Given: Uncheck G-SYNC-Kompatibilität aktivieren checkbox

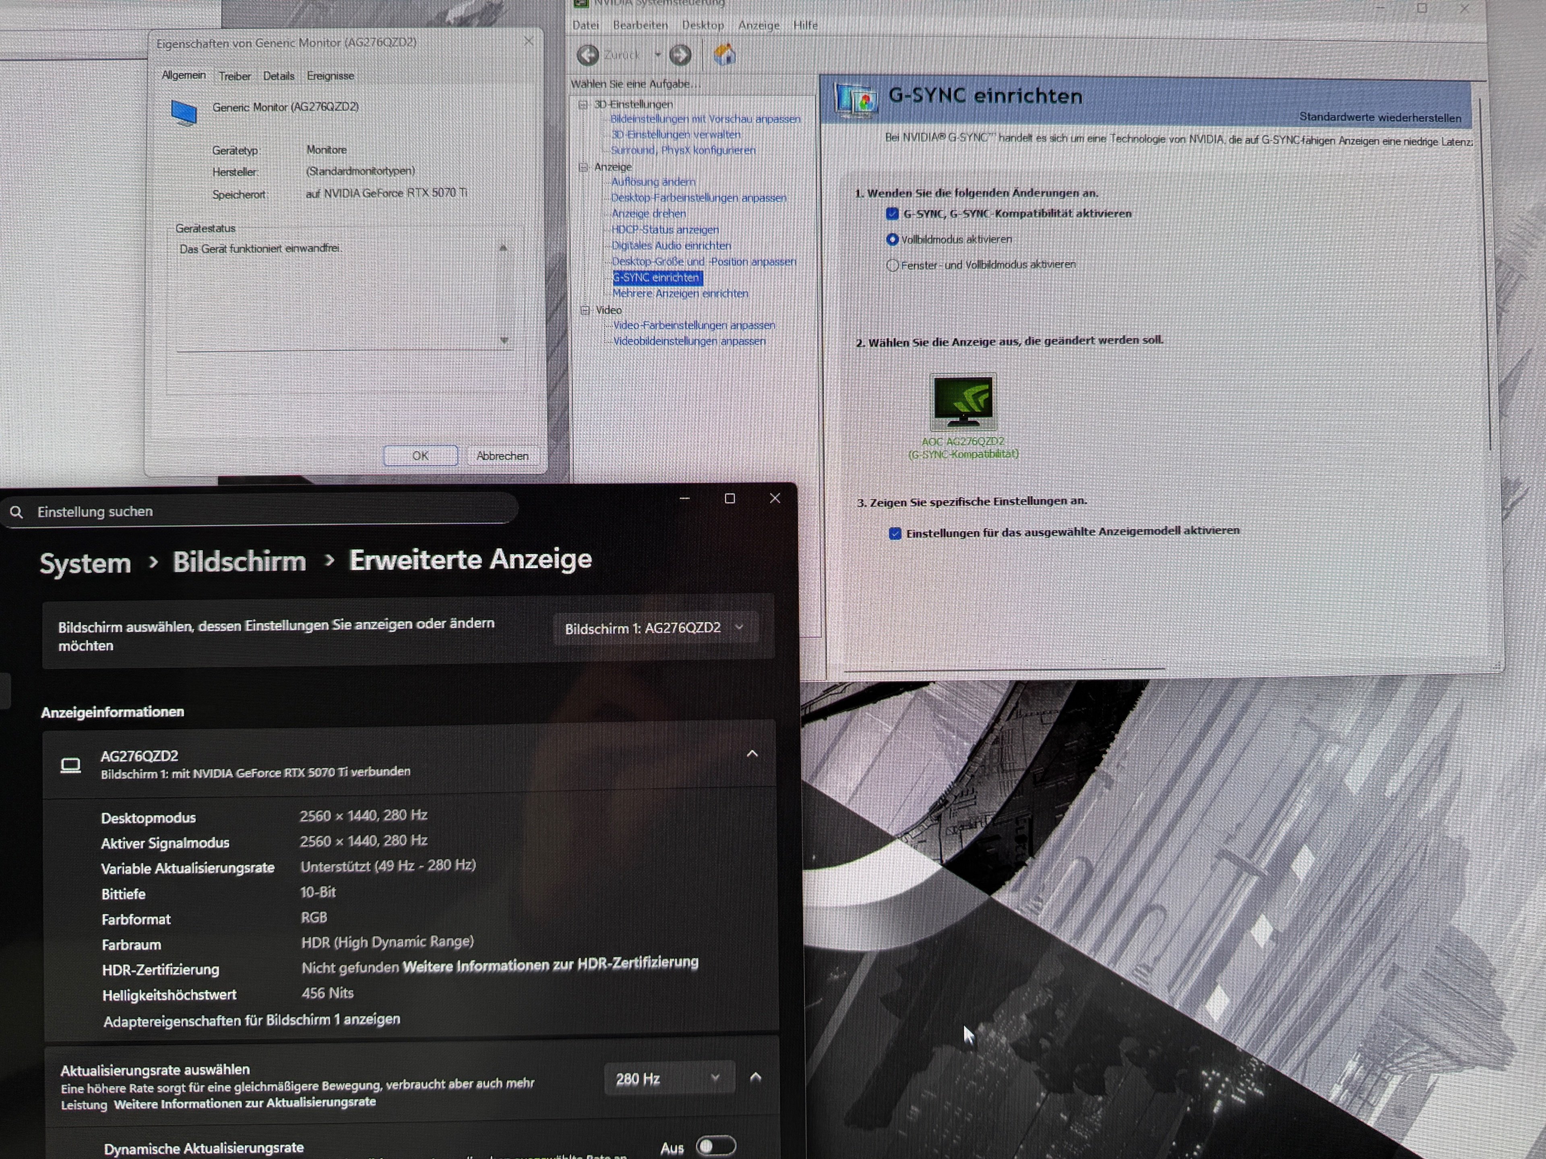Looking at the screenshot, I should click(892, 214).
